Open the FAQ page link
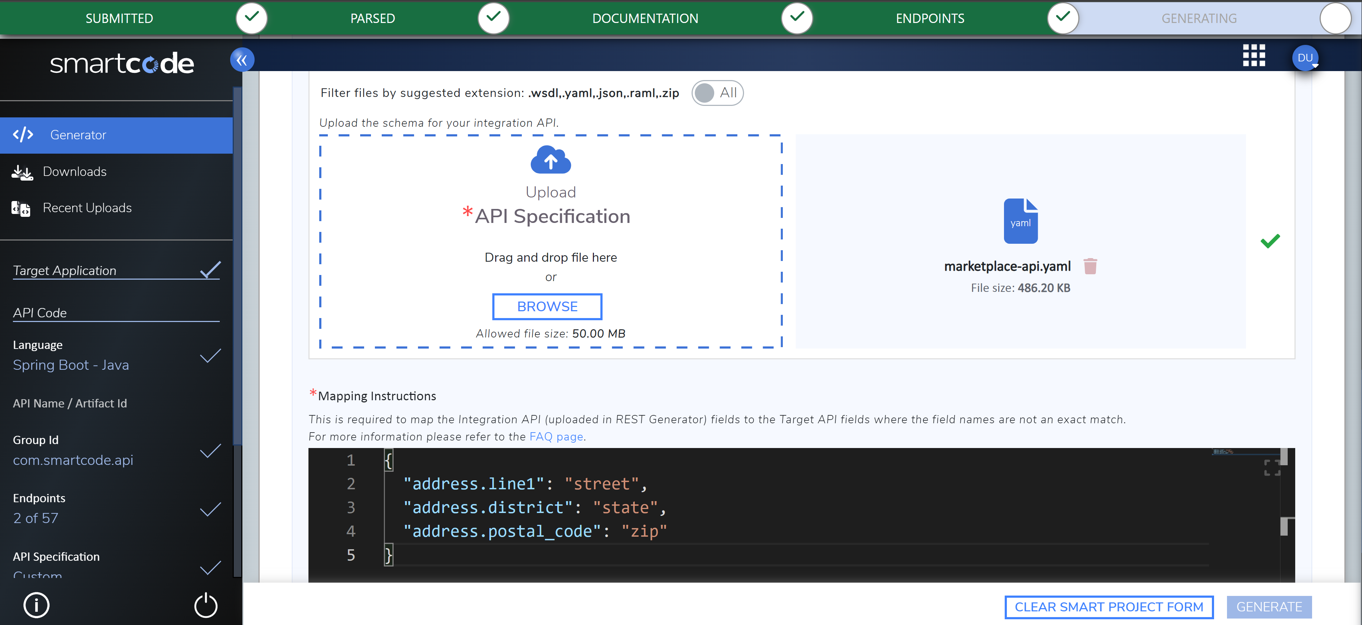Image resolution: width=1362 pixels, height=625 pixels. click(x=556, y=437)
